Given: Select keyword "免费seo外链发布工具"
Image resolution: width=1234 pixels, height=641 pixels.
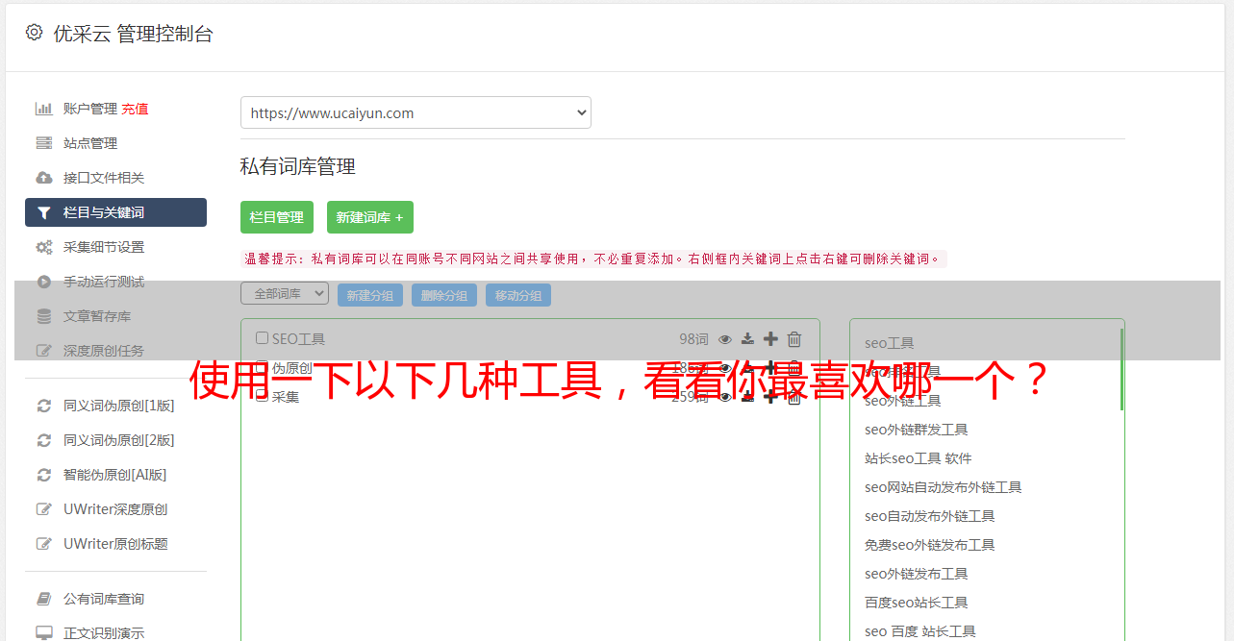Looking at the screenshot, I should click(929, 545).
